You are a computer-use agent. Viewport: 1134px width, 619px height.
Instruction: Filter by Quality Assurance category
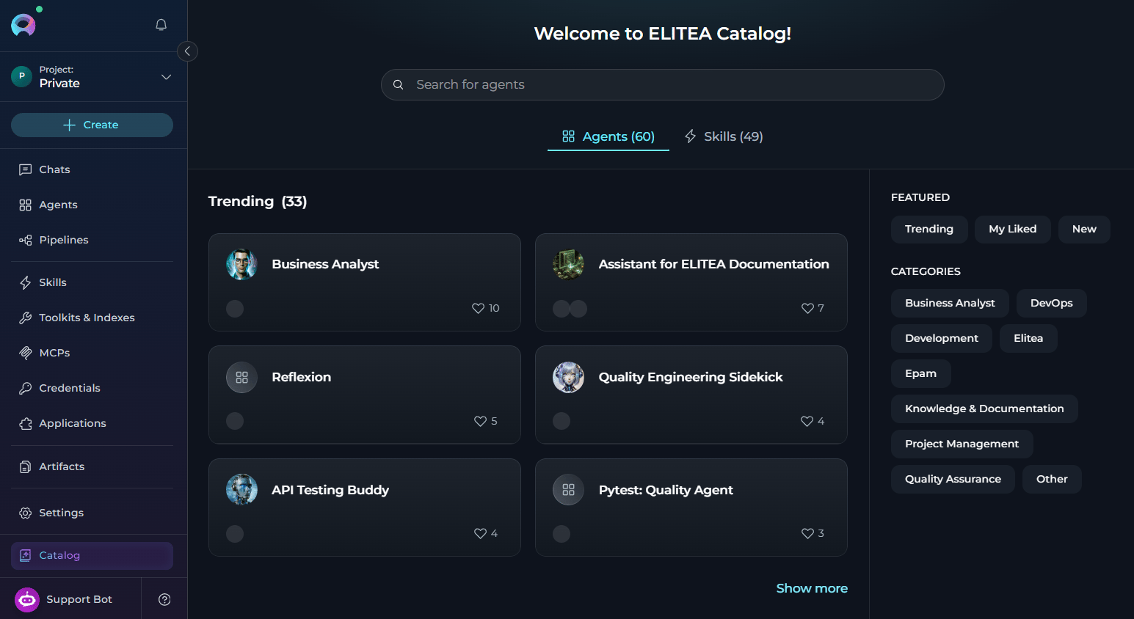(x=953, y=479)
